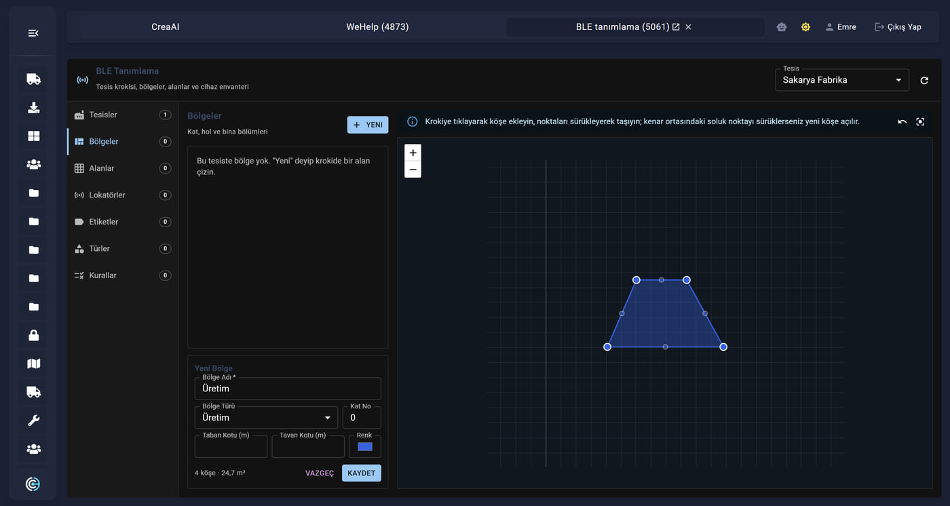
Task: Click the faint midpoint on polygon's top edge
Action: tap(662, 280)
